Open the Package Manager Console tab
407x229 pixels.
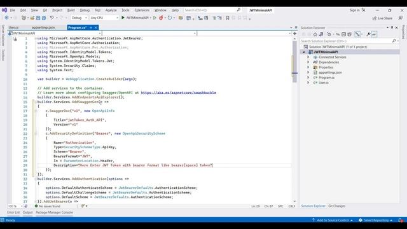54,212
